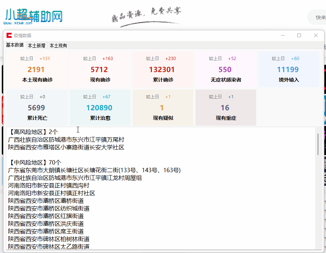The image size is (326, 253).
Task: Click the 现有确诊 statistics card
Action: pos(100,69)
